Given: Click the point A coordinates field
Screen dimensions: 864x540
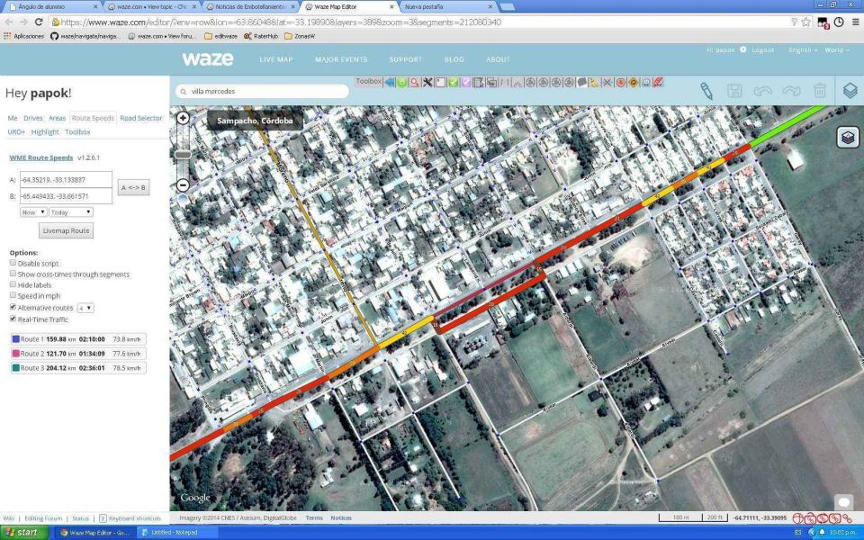Looking at the screenshot, I should (x=66, y=180).
